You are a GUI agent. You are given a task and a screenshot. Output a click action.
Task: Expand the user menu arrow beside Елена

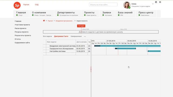point(153,4)
